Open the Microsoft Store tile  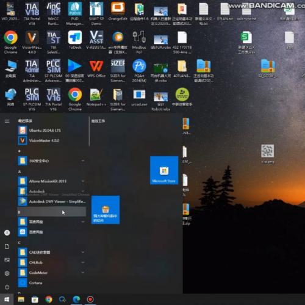tap(164, 170)
